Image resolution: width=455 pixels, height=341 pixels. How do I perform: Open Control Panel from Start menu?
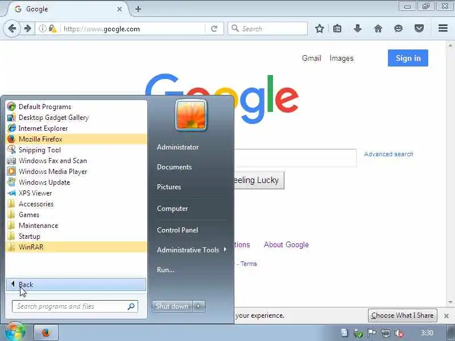pos(177,230)
